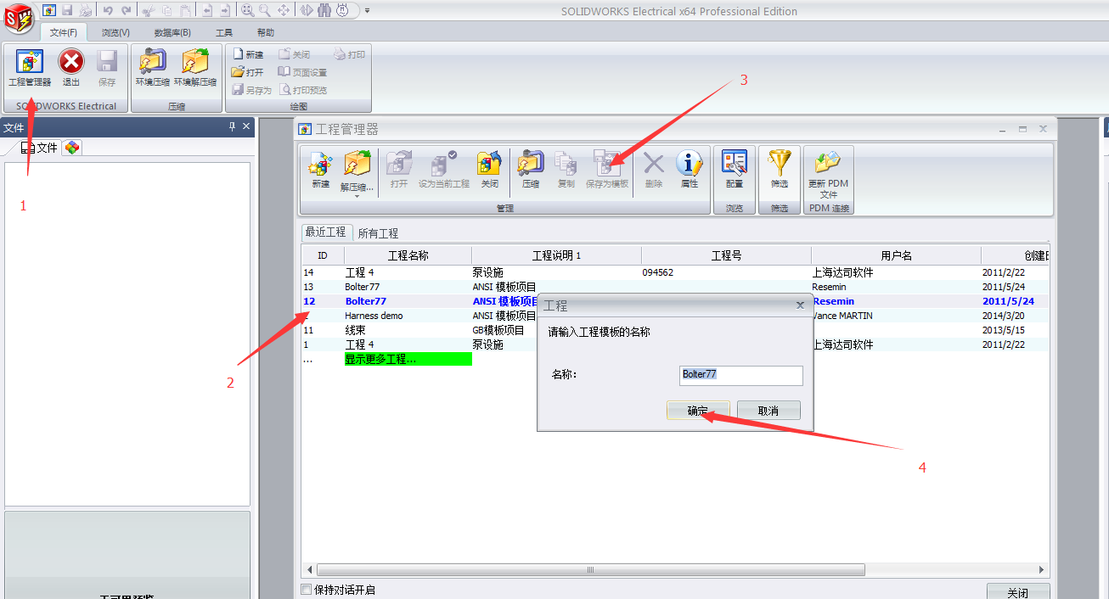This screenshot has height=599, width=1109.
Task: Click the redo arrow in quick access toolbar
Action: (x=127, y=10)
